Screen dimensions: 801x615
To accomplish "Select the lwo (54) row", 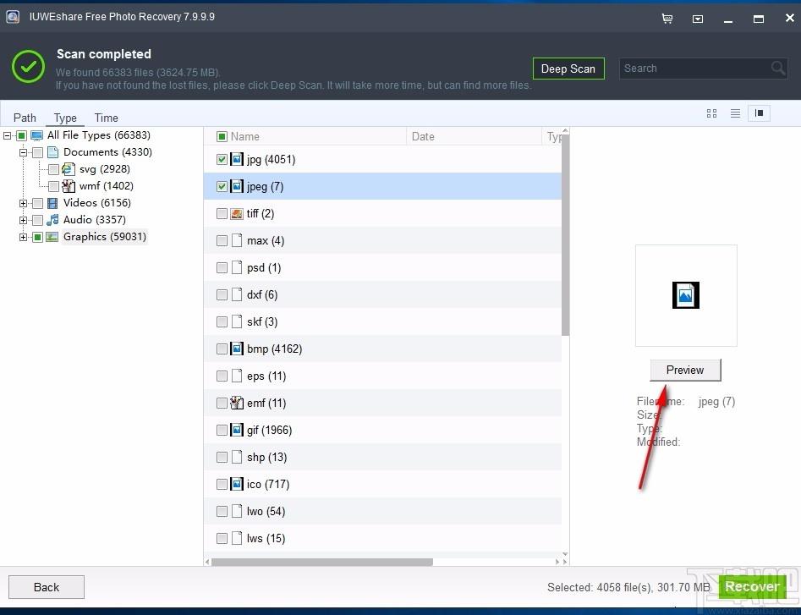I will (x=382, y=511).
